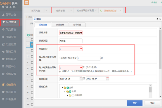The image size is (162, 108).
Task: Open 会员管理 in the sidebar
Action: tap(11, 22)
